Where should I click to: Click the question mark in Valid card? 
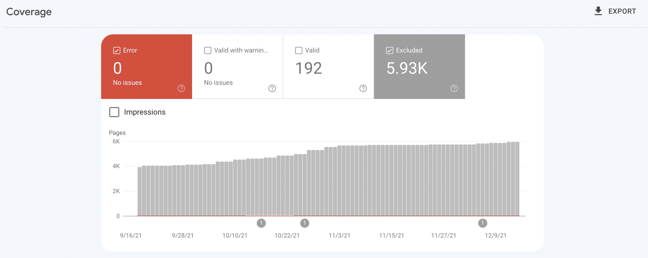(x=363, y=89)
